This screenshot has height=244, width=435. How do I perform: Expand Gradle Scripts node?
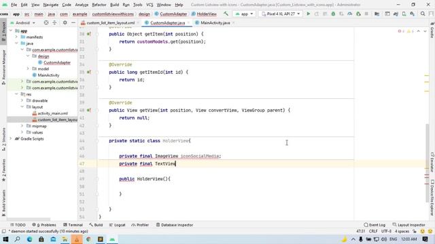[11, 139]
